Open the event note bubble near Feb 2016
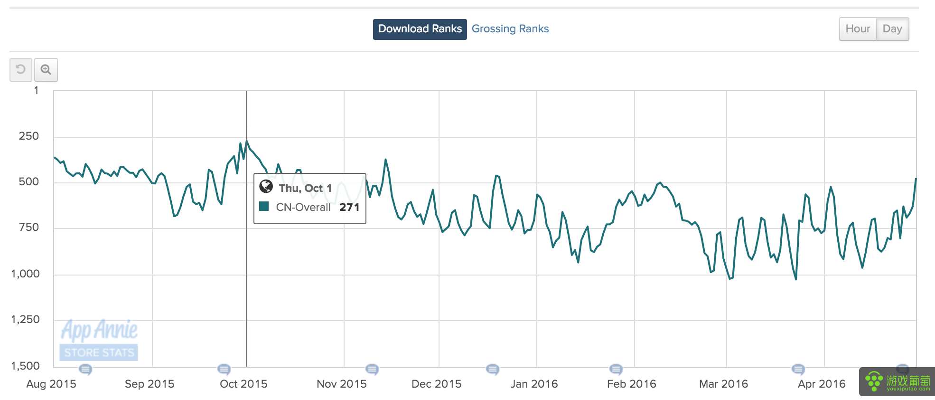Screen dimensions: 935x400 [616, 369]
